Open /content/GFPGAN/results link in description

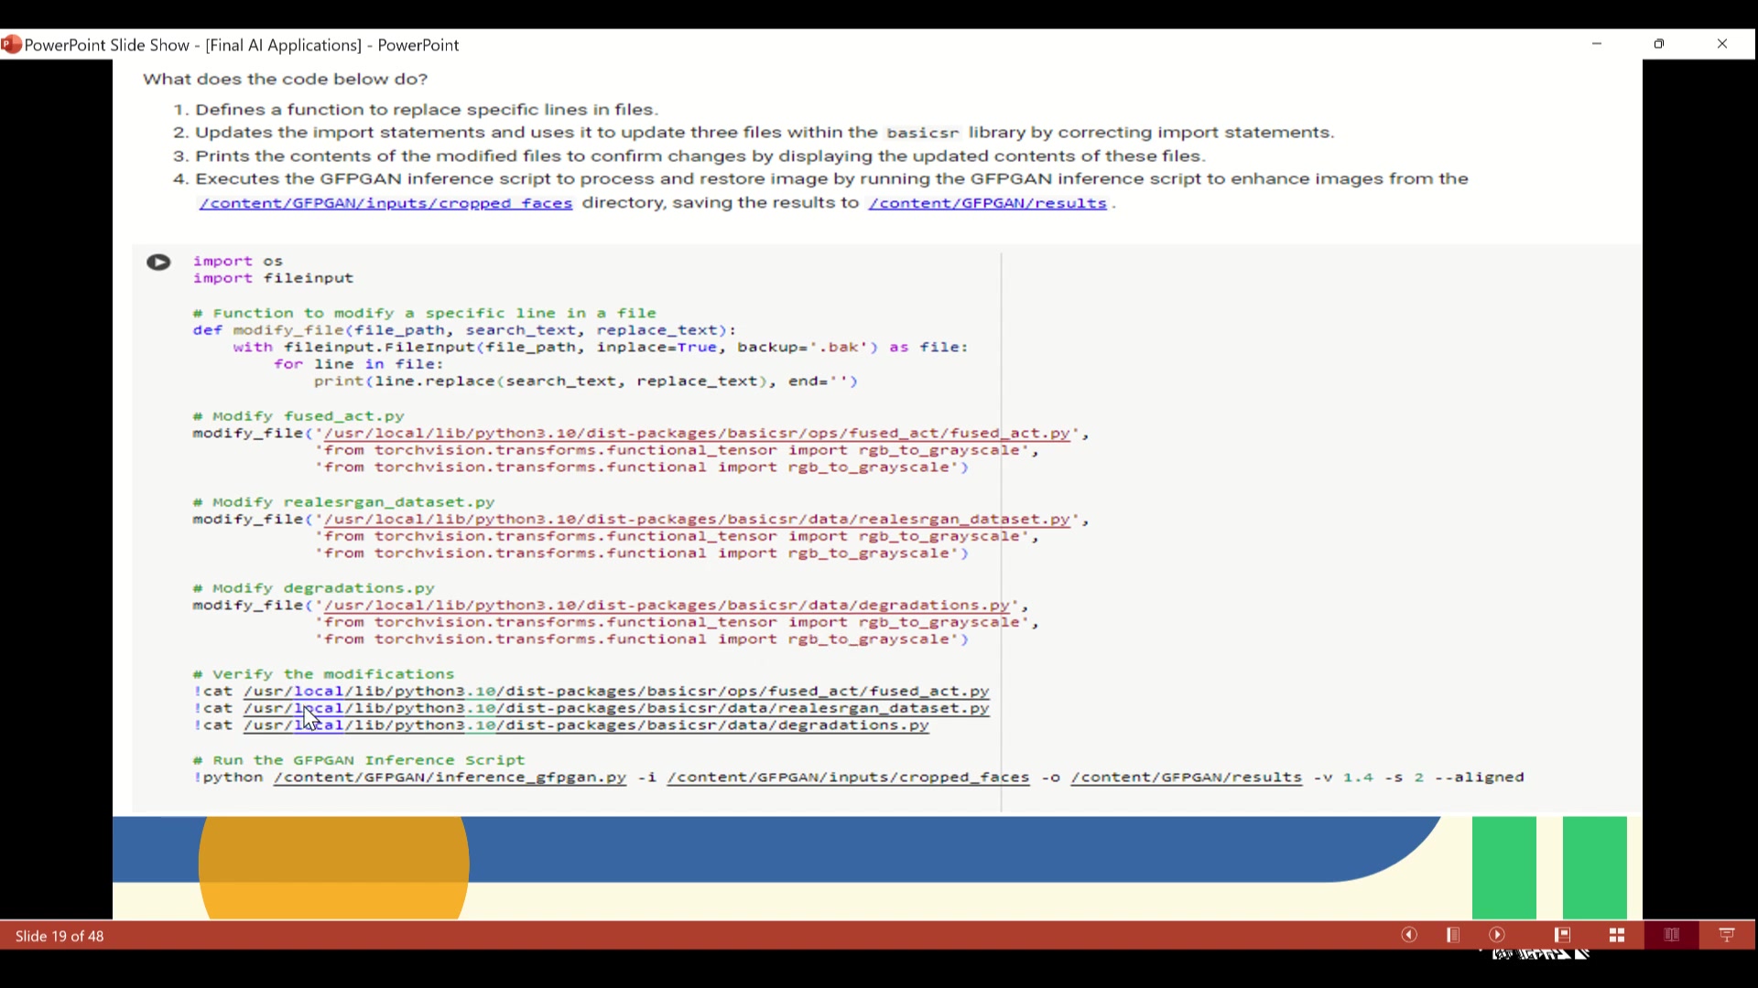click(x=987, y=203)
